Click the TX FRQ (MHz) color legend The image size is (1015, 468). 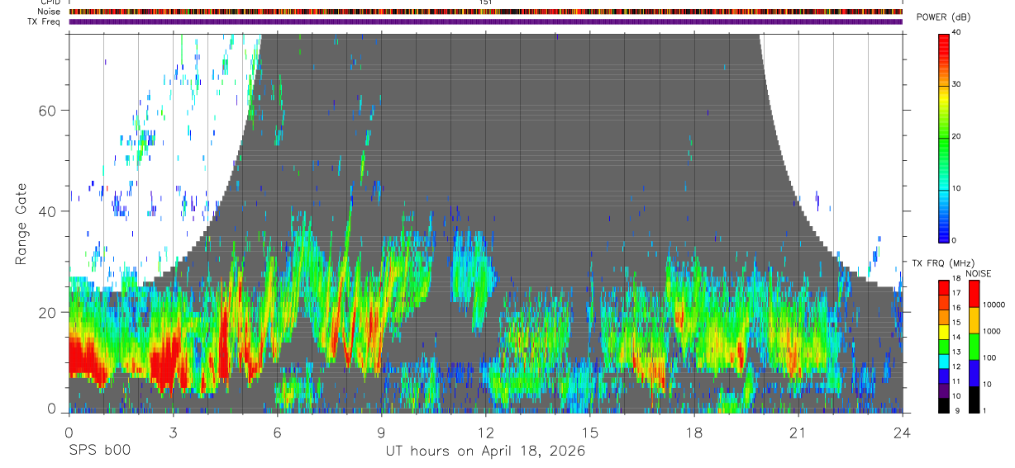945,347
